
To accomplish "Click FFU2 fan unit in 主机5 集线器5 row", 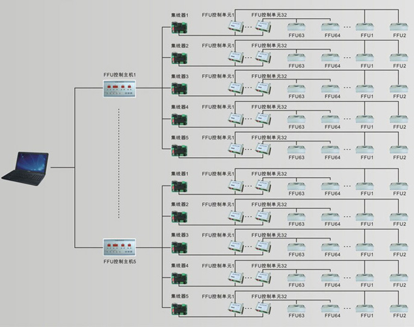I will point(399,308).
